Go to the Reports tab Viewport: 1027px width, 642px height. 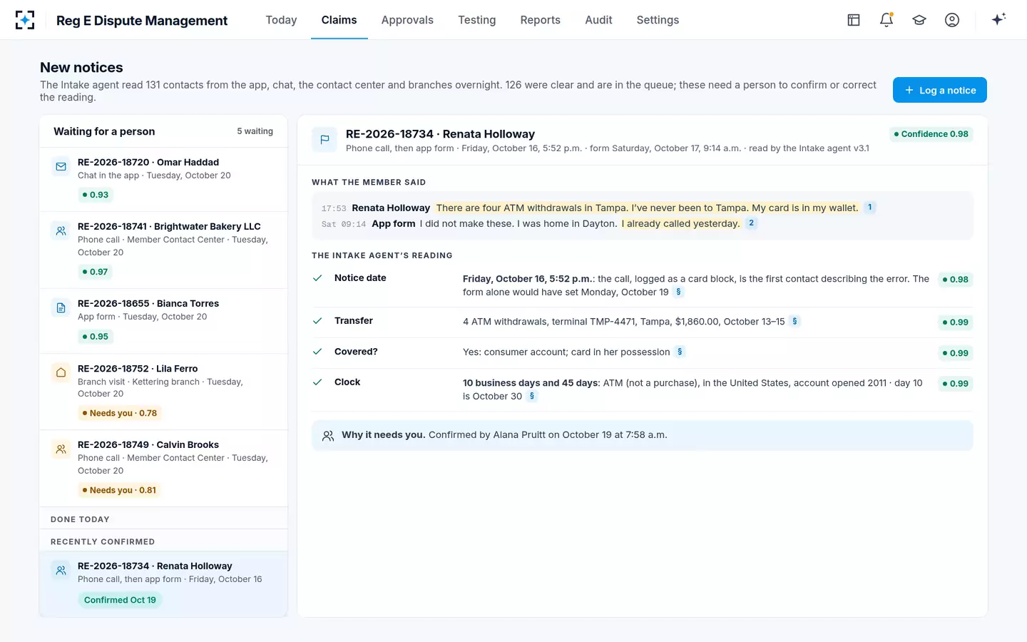pyautogui.click(x=540, y=20)
